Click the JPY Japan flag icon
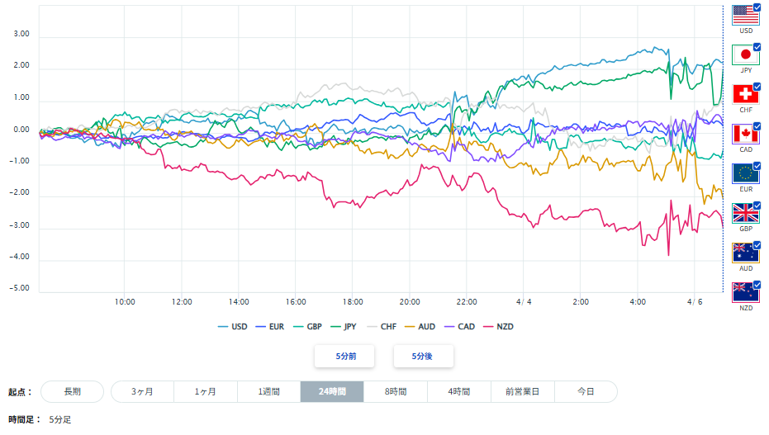This screenshot has width=769, height=435. [x=745, y=54]
